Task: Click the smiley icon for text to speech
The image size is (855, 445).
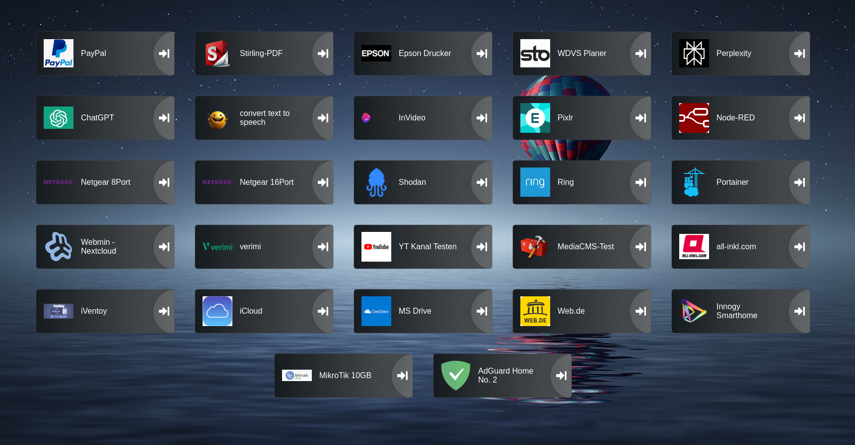Action: click(x=217, y=119)
